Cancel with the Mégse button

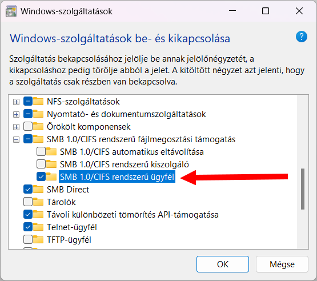[282, 264]
